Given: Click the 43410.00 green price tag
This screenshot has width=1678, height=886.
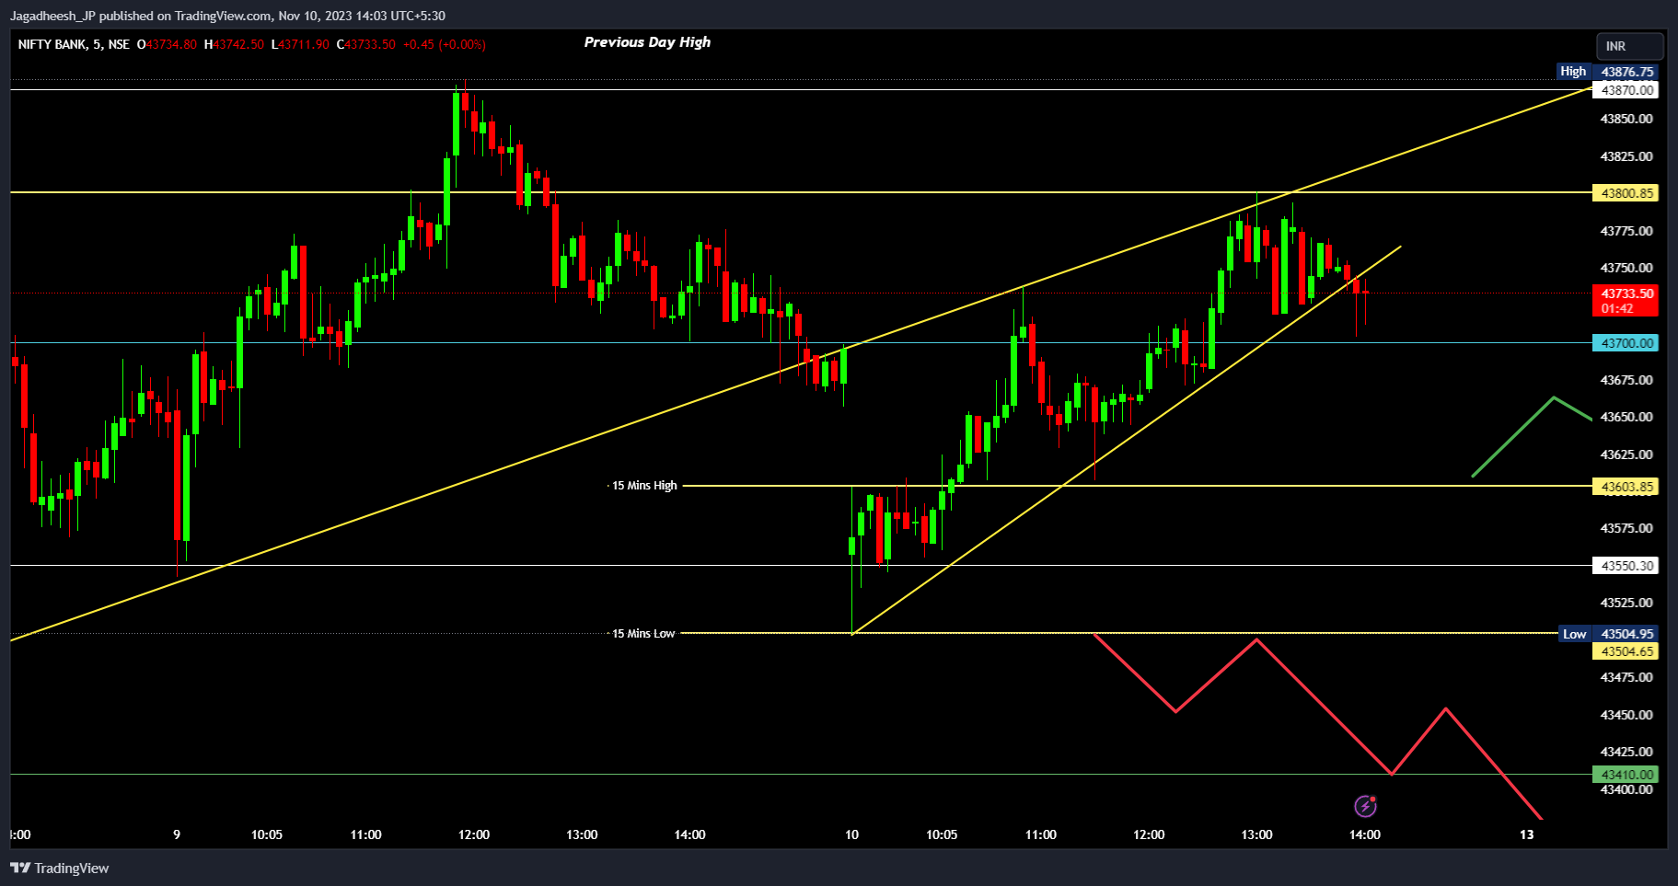Looking at the screenshot, I should tap(1626, 775).
